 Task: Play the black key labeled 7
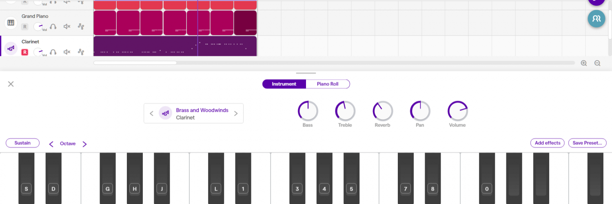coord(406,178)
